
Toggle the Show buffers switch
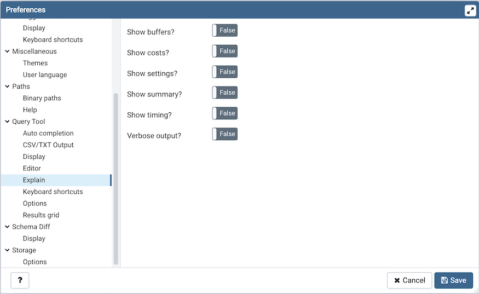(x=225, y=31)
